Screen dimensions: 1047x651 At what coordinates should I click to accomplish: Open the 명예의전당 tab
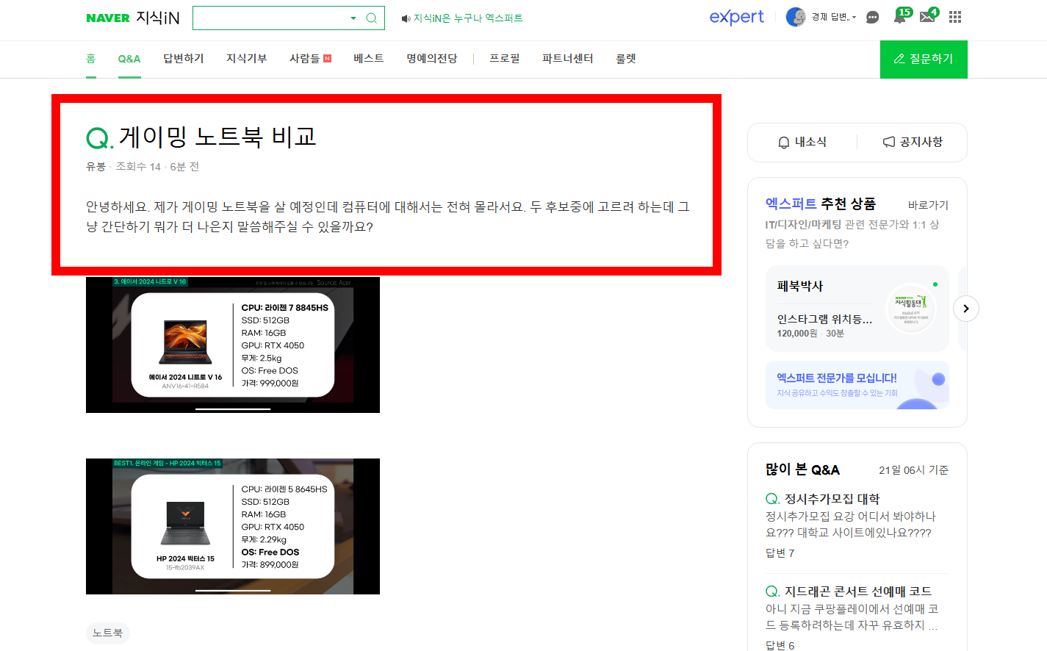tap(432, 59)
